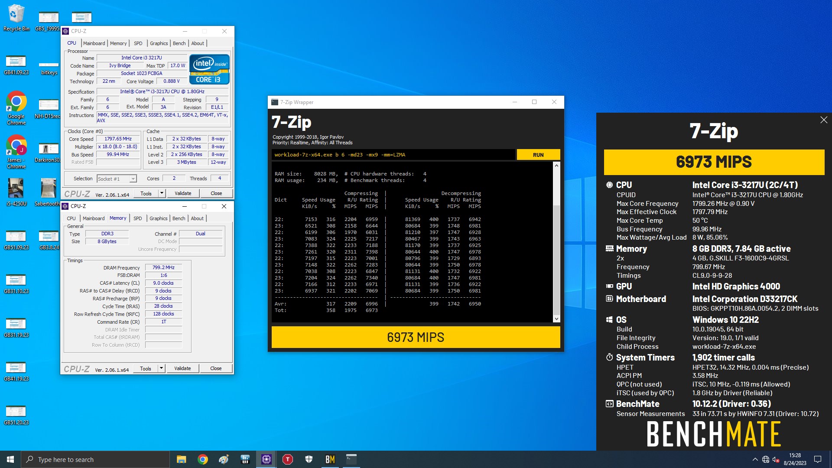Open the i5-4250U image file on desktop
Image resolution: width=832 pixels, height=468 pixels.
point(16,192)
